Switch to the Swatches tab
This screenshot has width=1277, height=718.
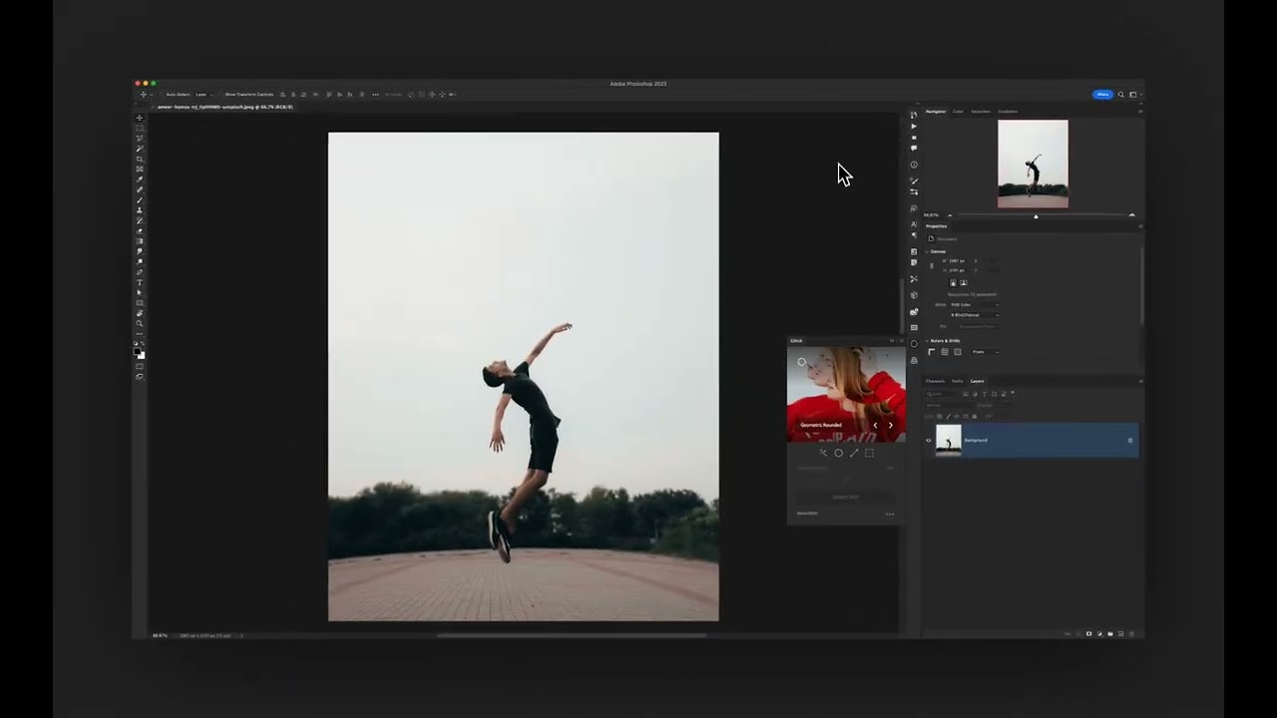pyautogui.click(x=981, y=111)
